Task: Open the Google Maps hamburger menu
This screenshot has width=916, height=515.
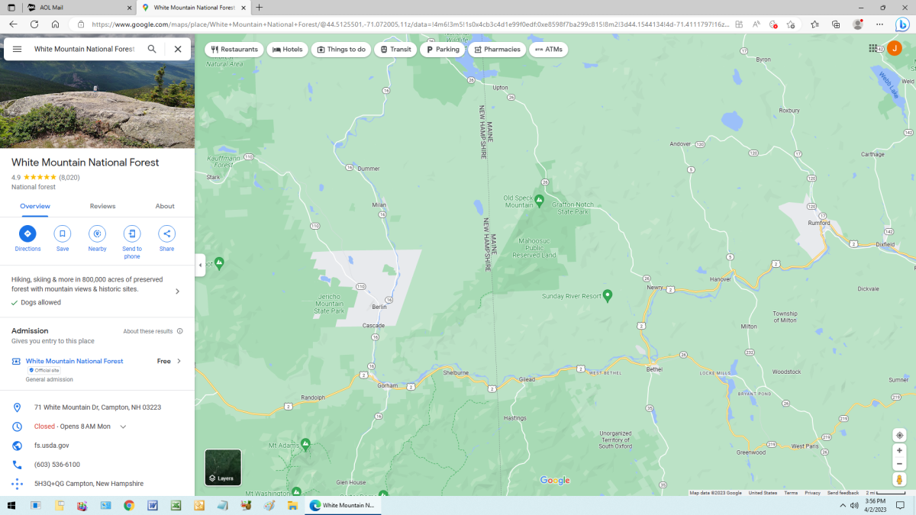Action: point(17,49)
